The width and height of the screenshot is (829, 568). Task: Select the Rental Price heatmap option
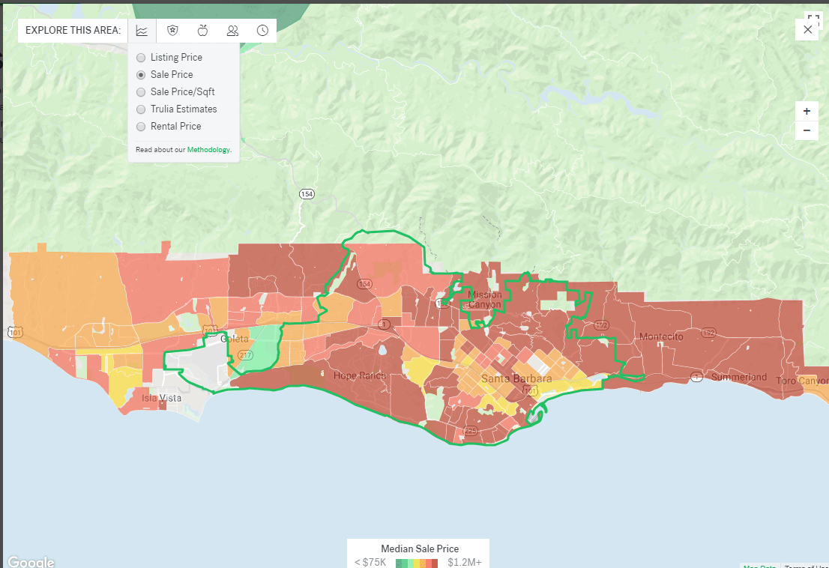click(141, 126)
